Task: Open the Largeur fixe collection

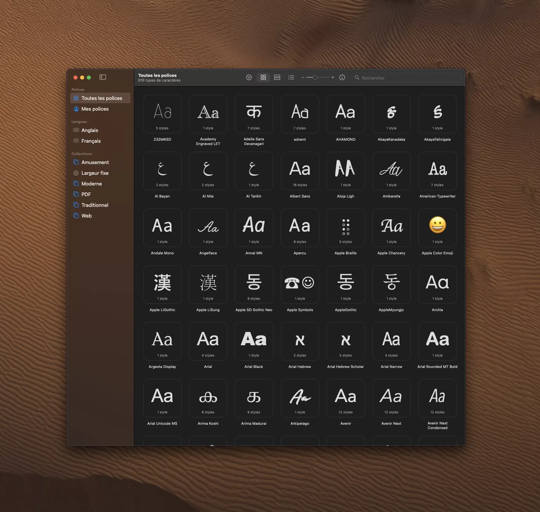Action: point(100,173)
